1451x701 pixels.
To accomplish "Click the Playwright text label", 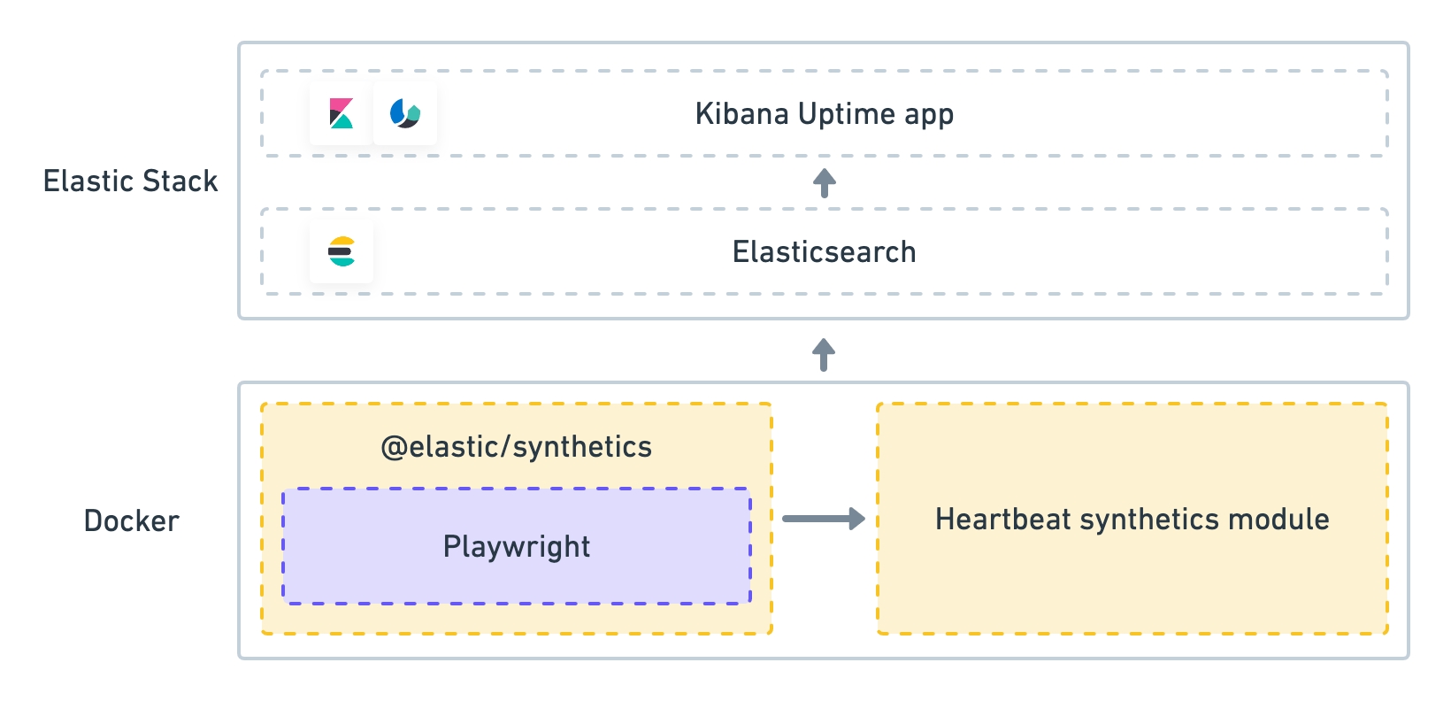I will tap(517, 547).
